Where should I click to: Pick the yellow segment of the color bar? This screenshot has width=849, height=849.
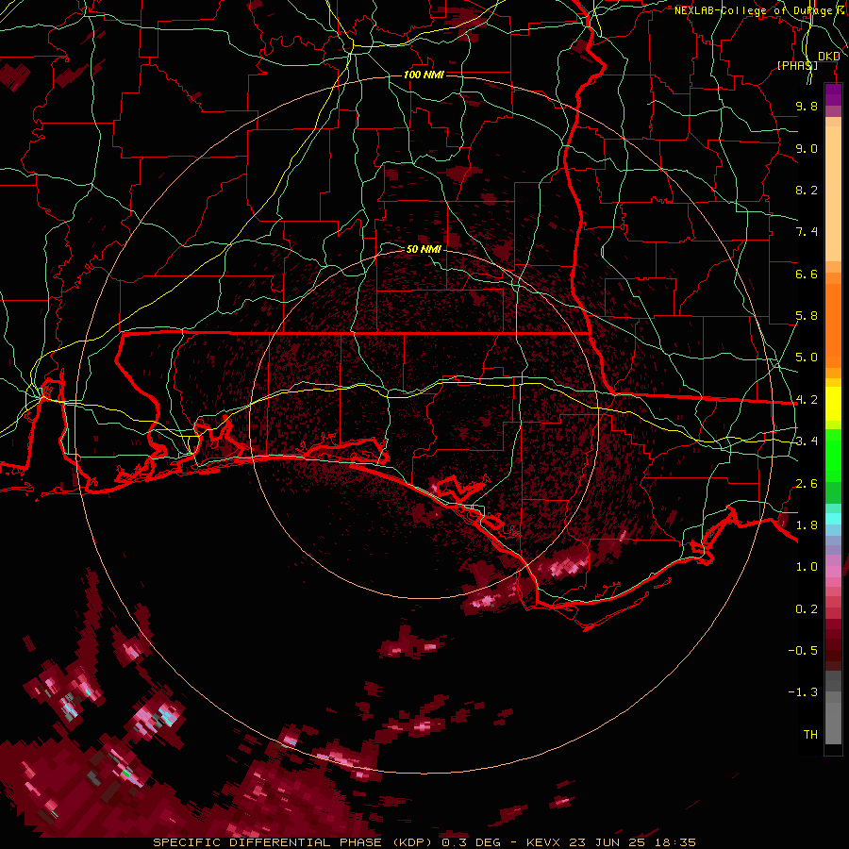pos(833,404)
